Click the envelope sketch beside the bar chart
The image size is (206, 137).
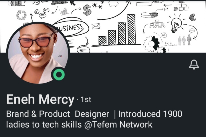point(96,26)
